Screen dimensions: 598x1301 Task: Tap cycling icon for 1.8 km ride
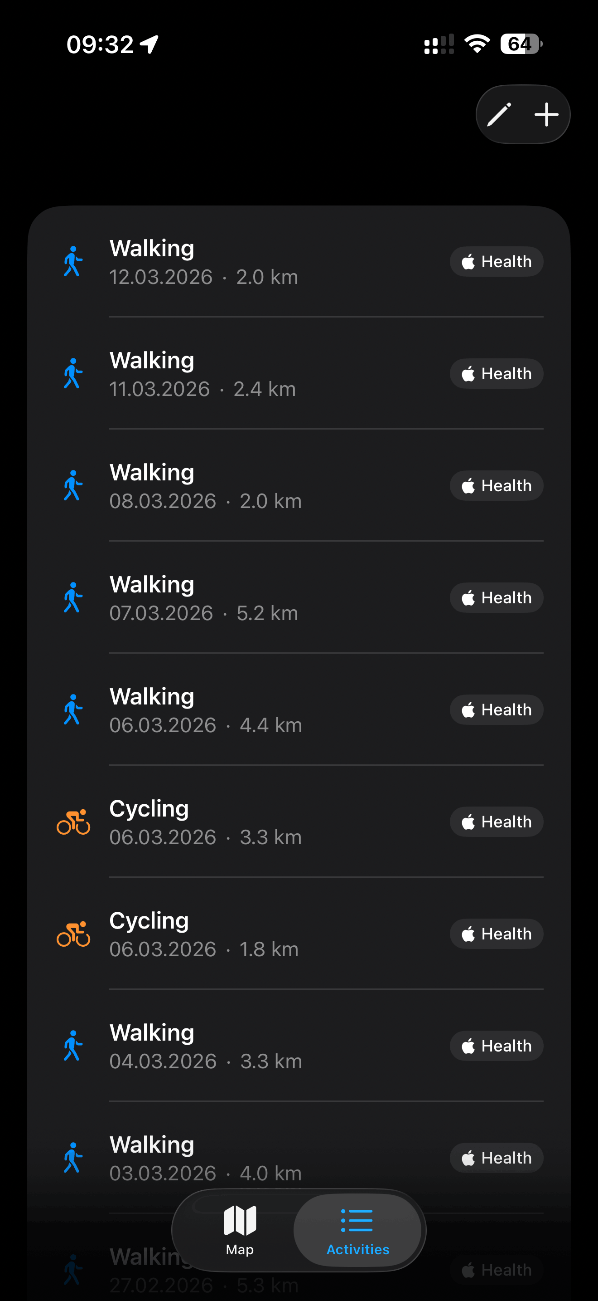(x=73, y=934)
